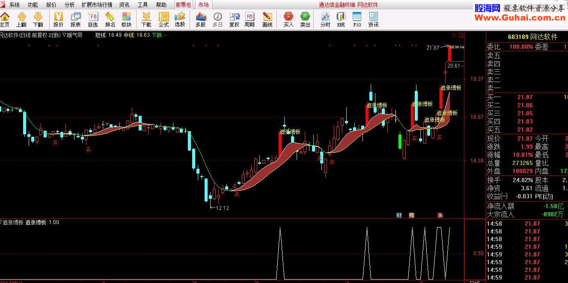
Task: Open the F10 company info icon
Action: (x=357, y=20)
